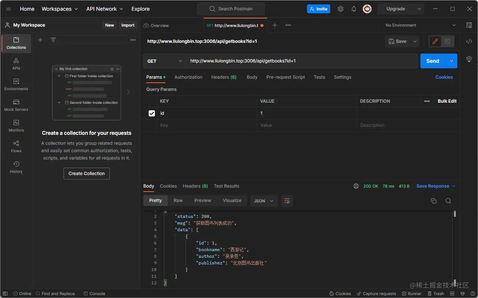Click the blue Send button
Viewport: 478px width, 298px height.
433,61
